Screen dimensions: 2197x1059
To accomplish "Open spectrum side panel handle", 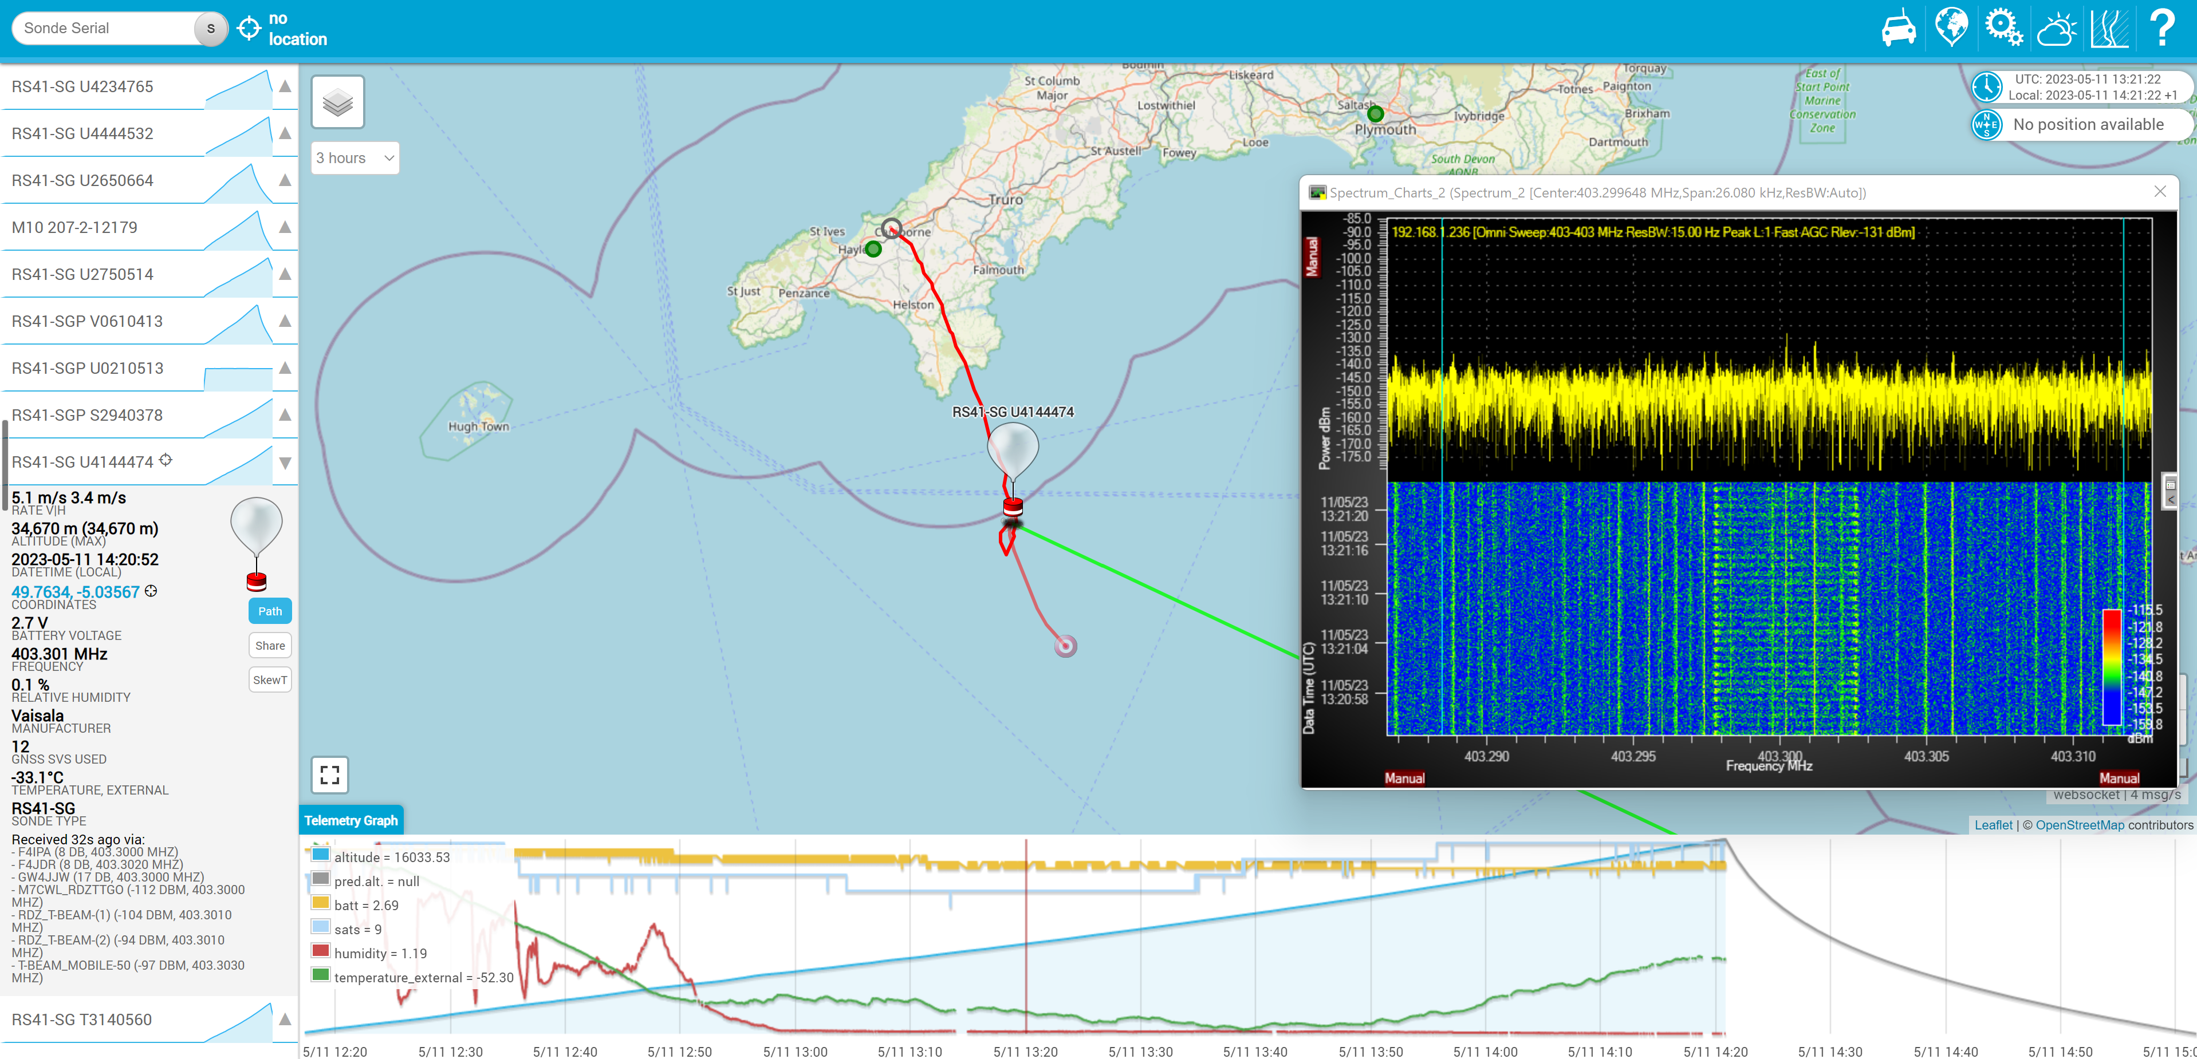I will 2171,492.
